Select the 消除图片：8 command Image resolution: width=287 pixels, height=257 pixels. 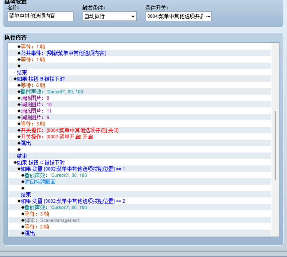(140, 98)
